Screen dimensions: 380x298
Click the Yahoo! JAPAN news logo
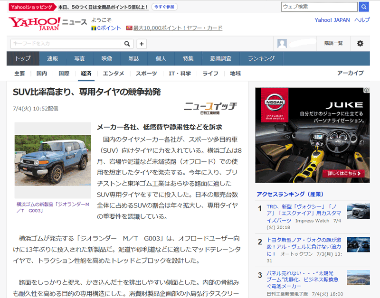coord(47,23)
